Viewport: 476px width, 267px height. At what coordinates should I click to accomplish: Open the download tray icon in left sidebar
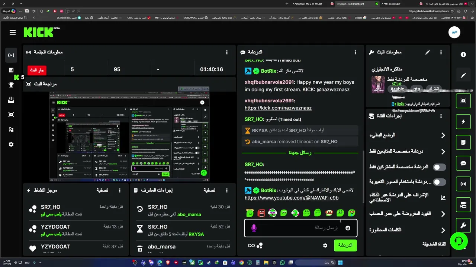[x=11, y=100]
